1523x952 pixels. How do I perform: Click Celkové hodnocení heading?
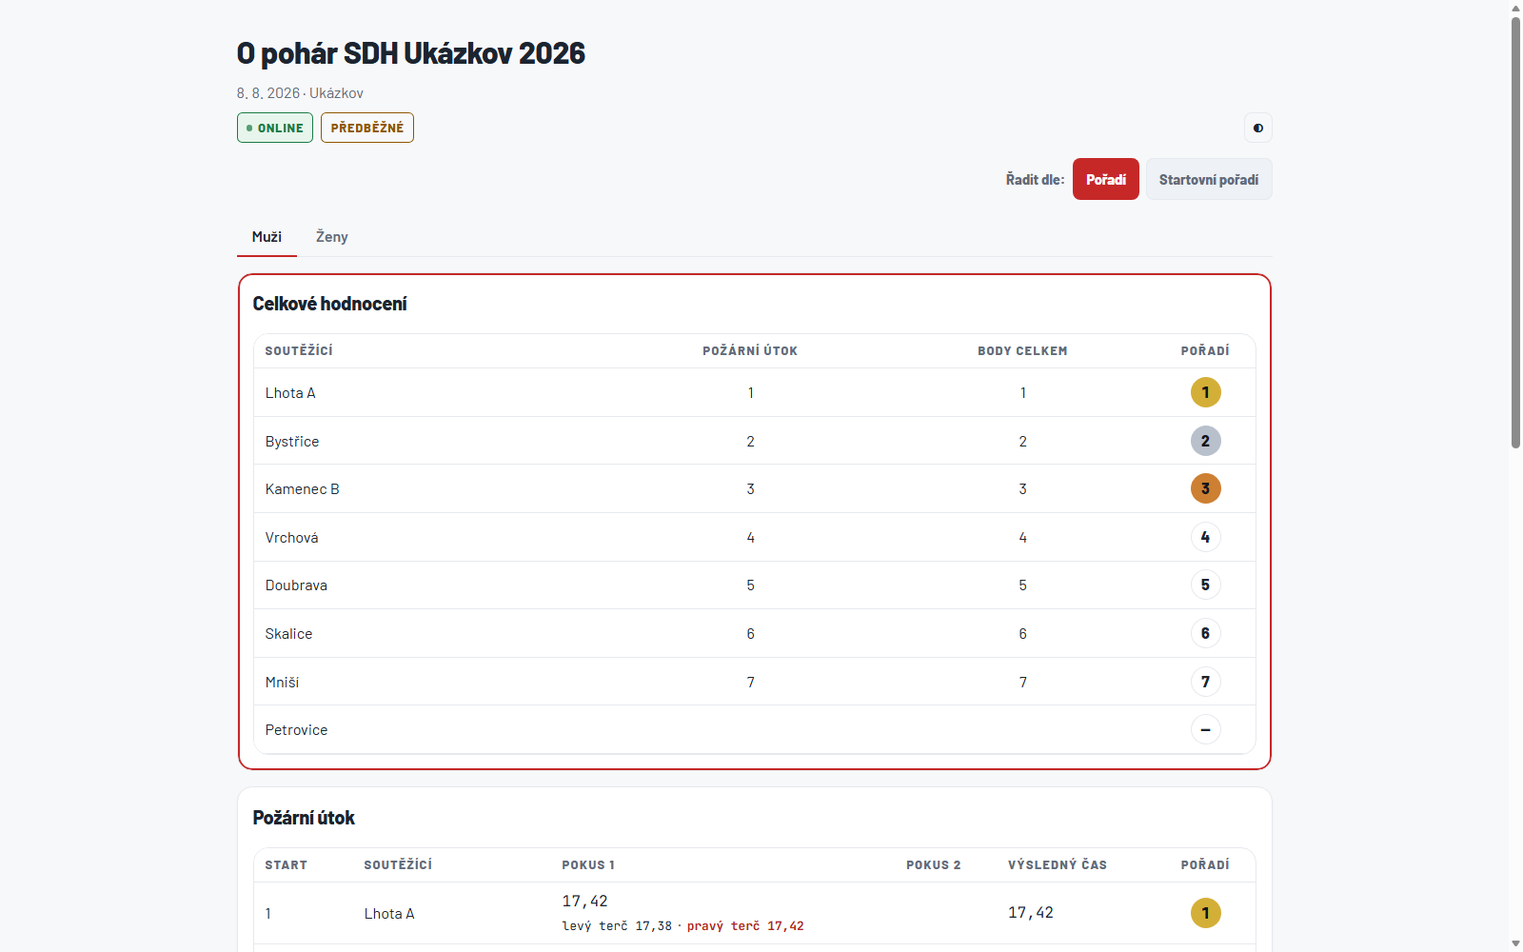pos(329,304)
